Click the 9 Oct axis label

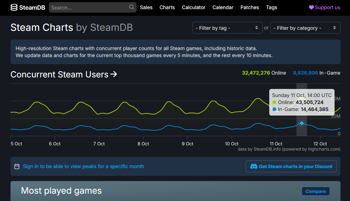187,144
